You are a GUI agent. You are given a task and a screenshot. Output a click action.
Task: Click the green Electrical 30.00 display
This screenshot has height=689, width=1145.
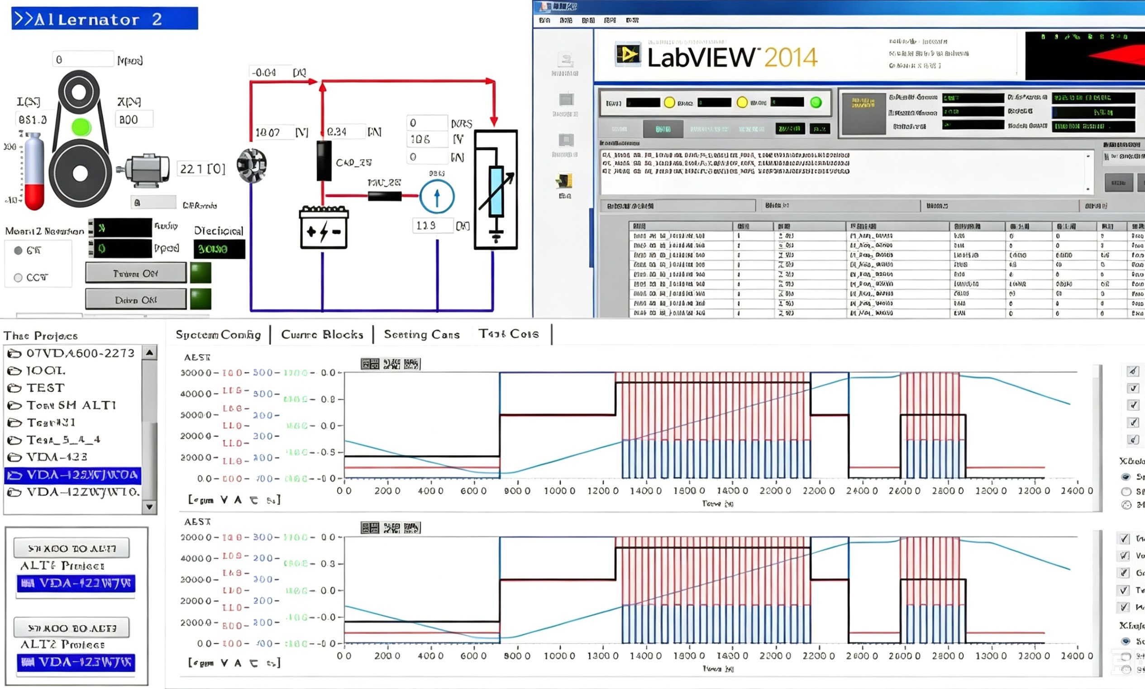[219, 249]
